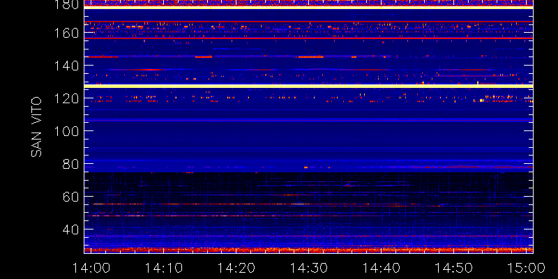Click the bright yellow band near 127
This screenshot has width=558, height=279.
(x=308, y=86)
